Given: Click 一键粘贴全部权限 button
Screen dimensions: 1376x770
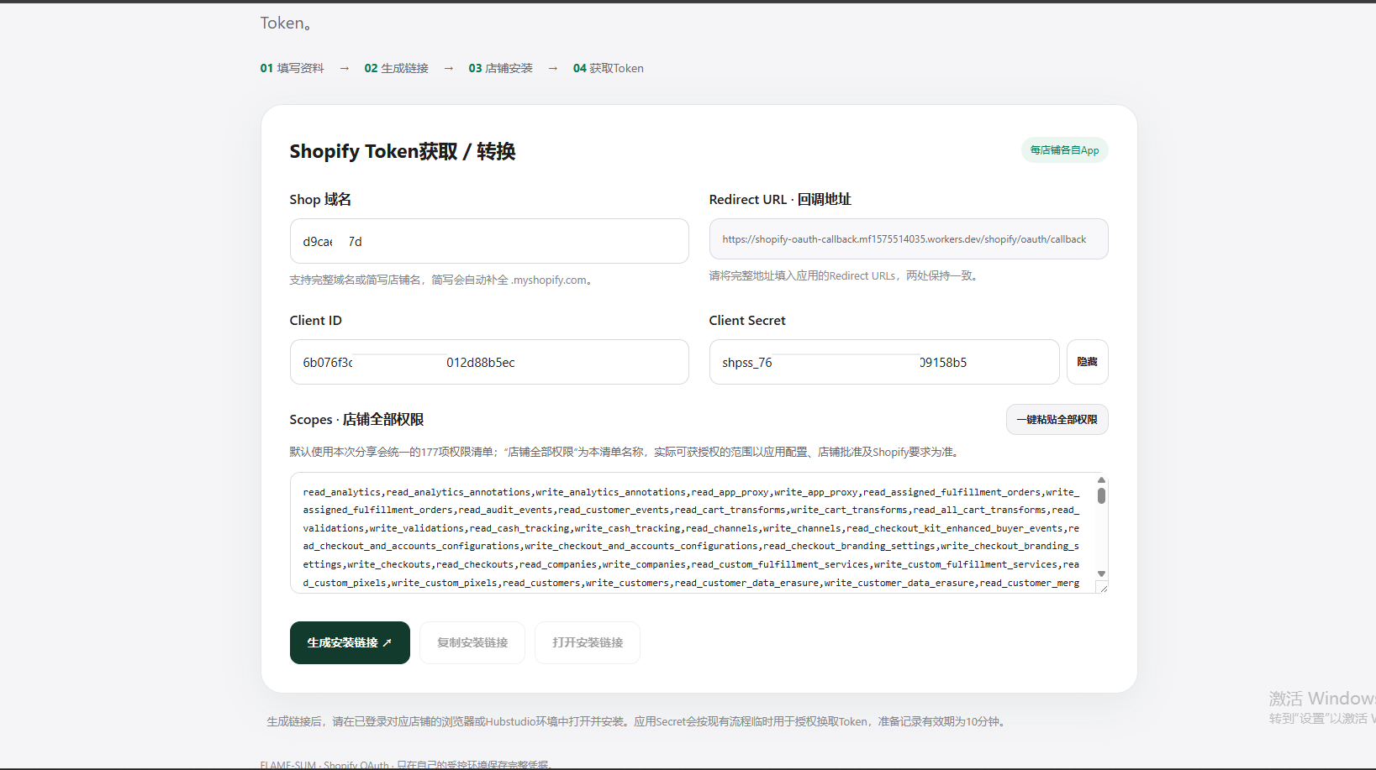Looking at the screenshot, I should [1057, 420].
